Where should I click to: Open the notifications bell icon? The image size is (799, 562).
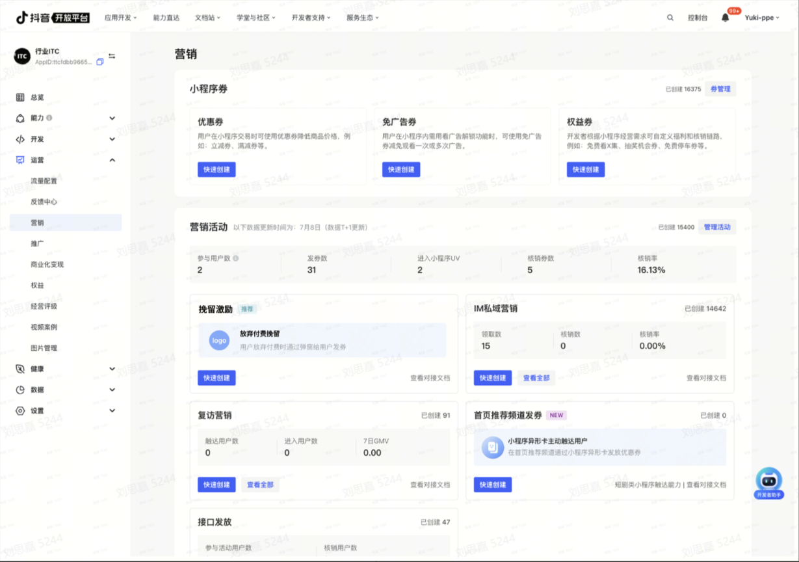726,18
